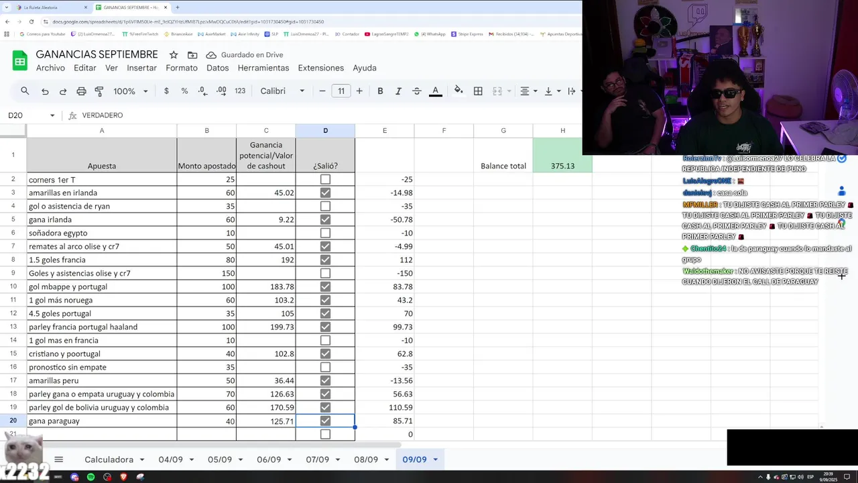Increase decimal places icon

click(221, 91)
